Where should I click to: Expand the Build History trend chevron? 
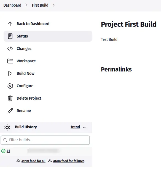pos(84,127)
